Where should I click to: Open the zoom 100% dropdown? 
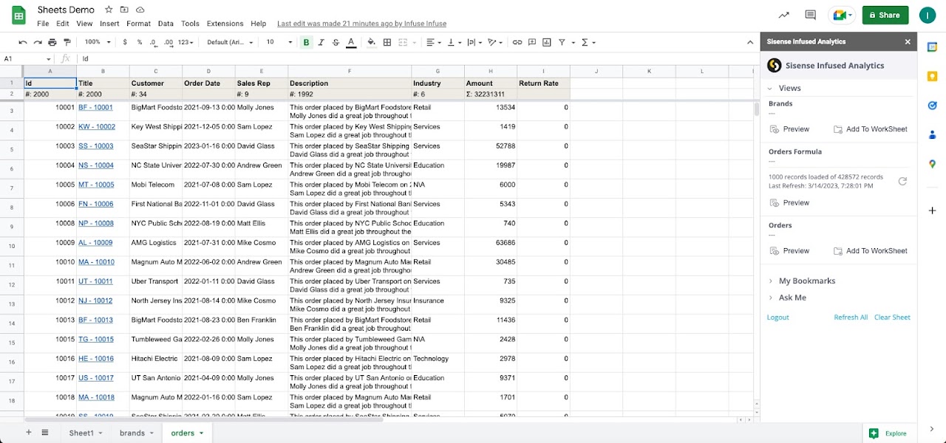point(96,43)
